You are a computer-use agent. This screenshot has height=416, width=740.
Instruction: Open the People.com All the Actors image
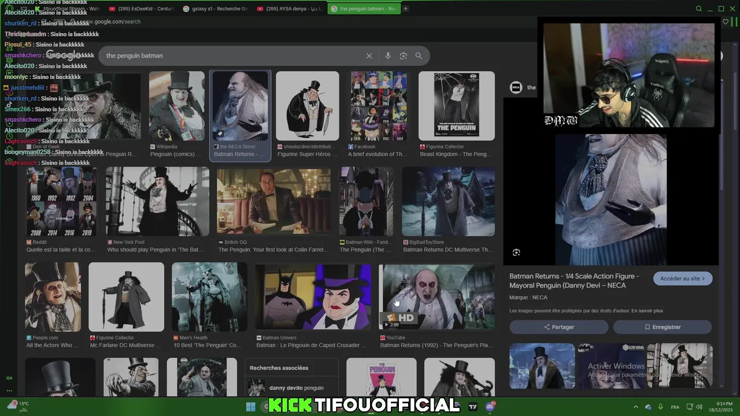coord(53,297)
